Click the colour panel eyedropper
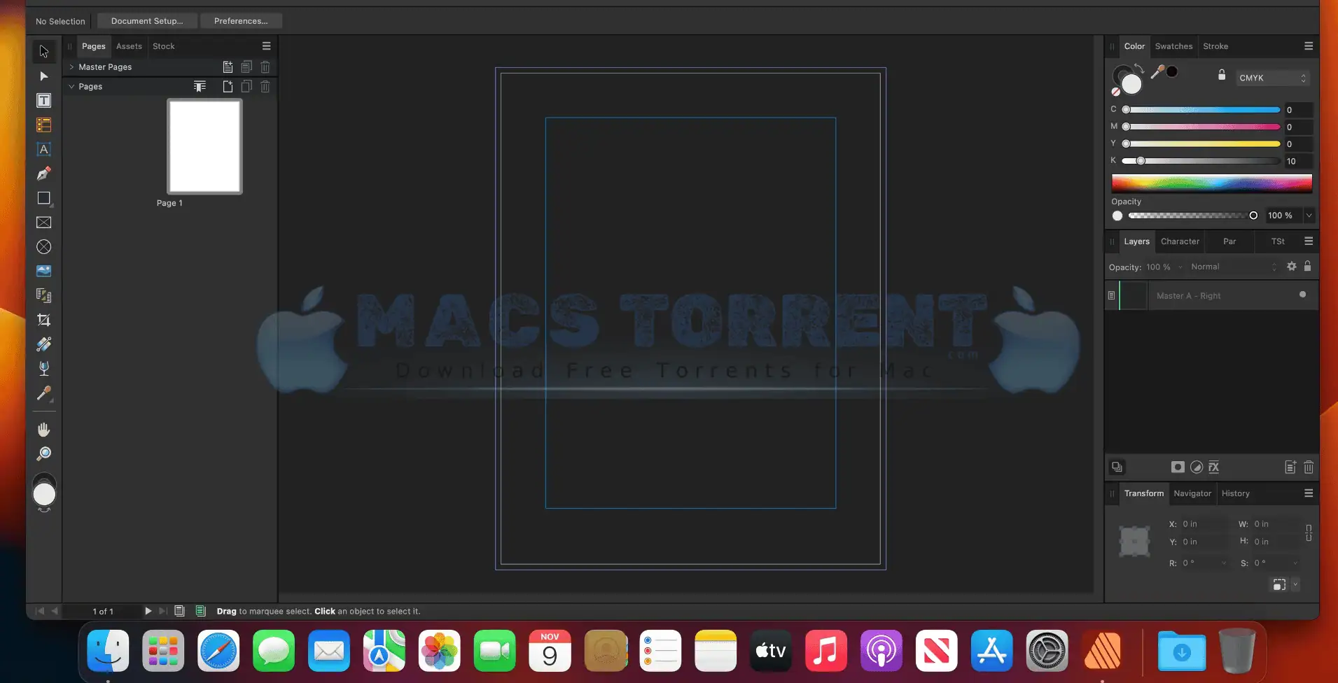Image resolution: width=1338 pixels, height=683 pixels. [1157, 72]
